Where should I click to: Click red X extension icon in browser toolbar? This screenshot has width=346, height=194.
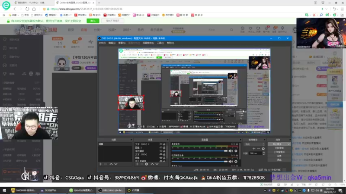[x=314, y=15]
